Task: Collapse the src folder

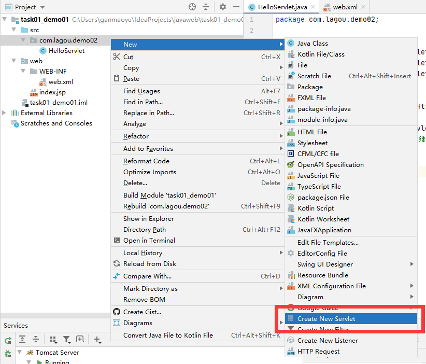Action: pos(14,30)
